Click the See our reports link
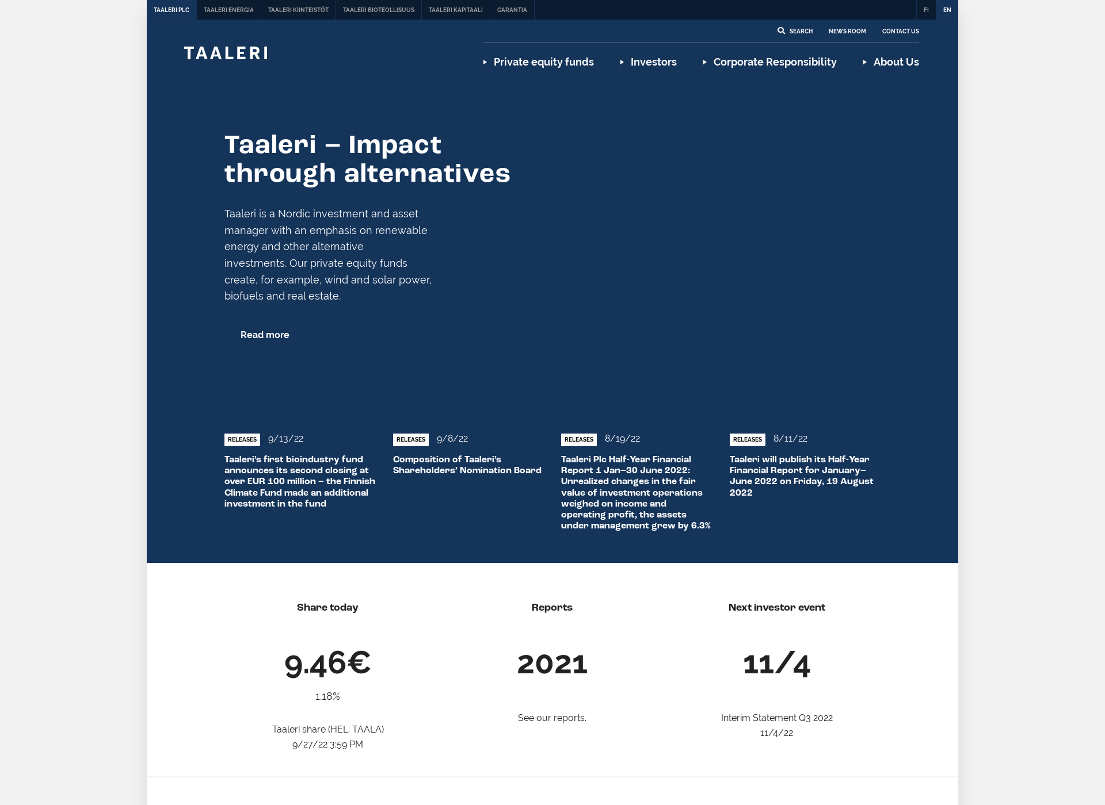 click(552, 718)
